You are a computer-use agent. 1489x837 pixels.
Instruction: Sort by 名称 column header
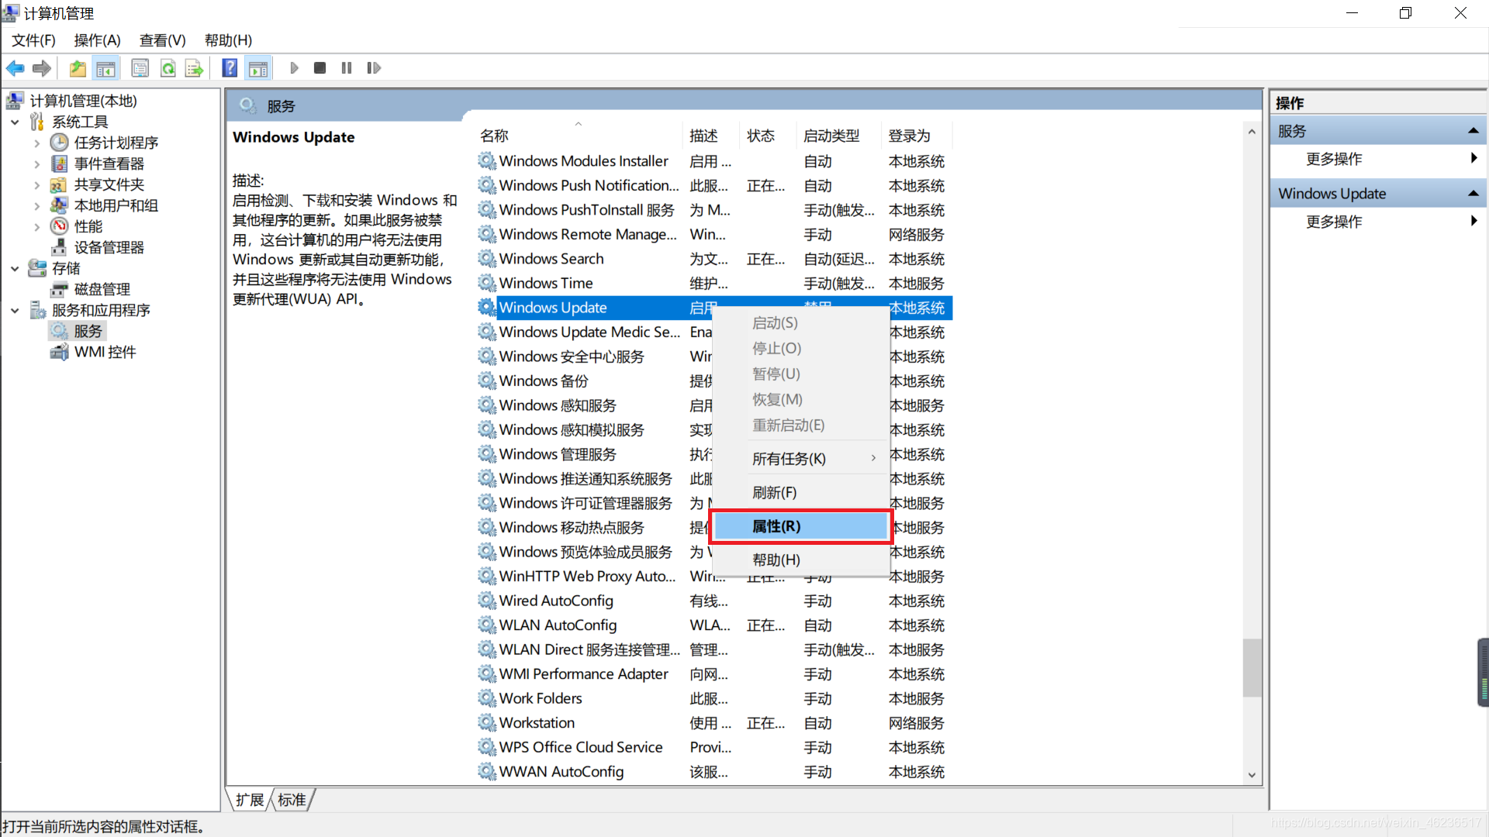click(578, 136)
